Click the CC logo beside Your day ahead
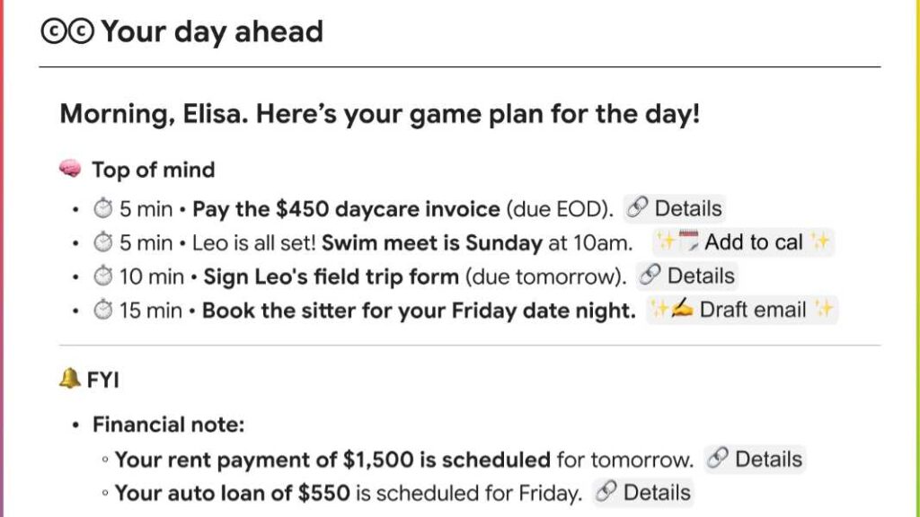This screenshot has height=517, width=920. (x=67, y=32)
